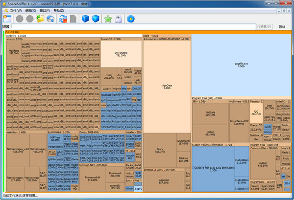Viewport: 294px width, 200px height.
Task: Select the pagefile.sys block in treemap
Action: [241, 64]
